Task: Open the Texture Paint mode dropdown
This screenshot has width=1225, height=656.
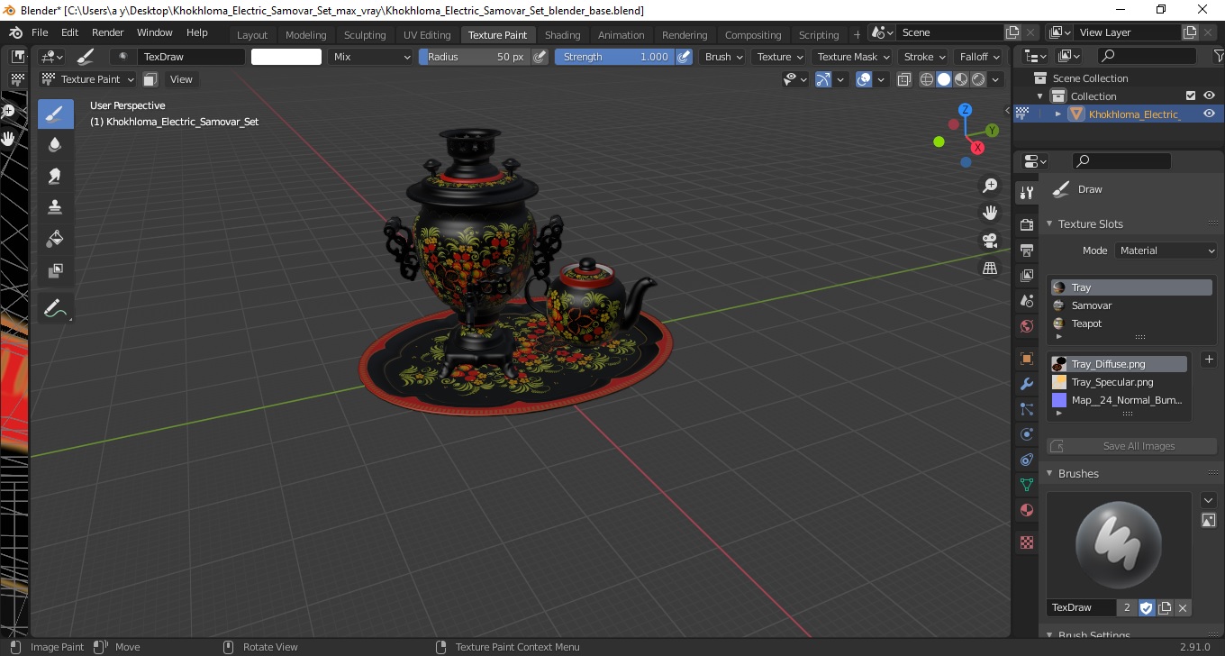Action: tap(88, 79)
